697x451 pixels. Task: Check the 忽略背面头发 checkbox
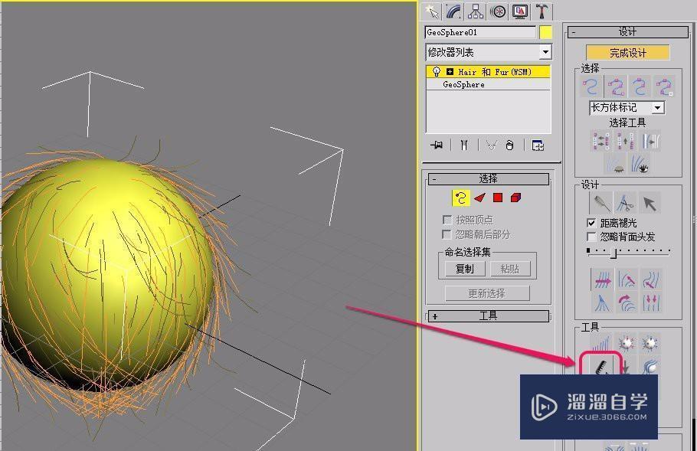tap(591, 236)
